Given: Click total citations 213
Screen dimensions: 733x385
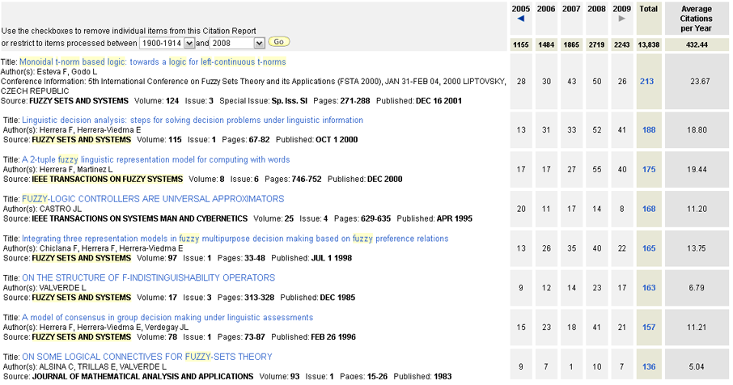Looking at the screenshot, I should (647, 82).
